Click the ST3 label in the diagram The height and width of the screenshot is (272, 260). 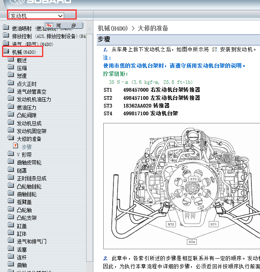pyautogui.click(x=193, y=179)
